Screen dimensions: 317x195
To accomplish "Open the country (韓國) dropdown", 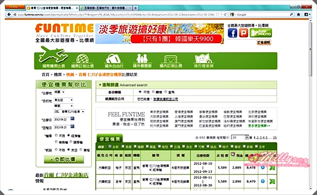I will (x=63, y=105).
